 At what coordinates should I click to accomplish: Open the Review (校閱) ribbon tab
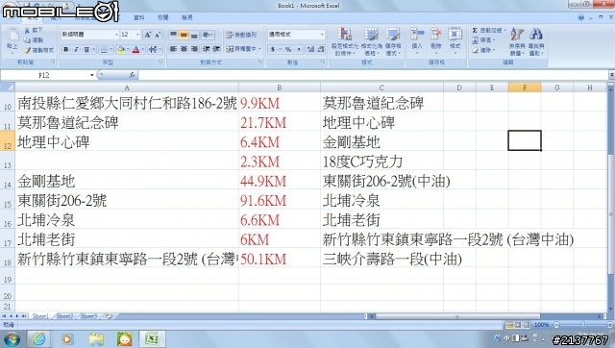tap(162, 17)
